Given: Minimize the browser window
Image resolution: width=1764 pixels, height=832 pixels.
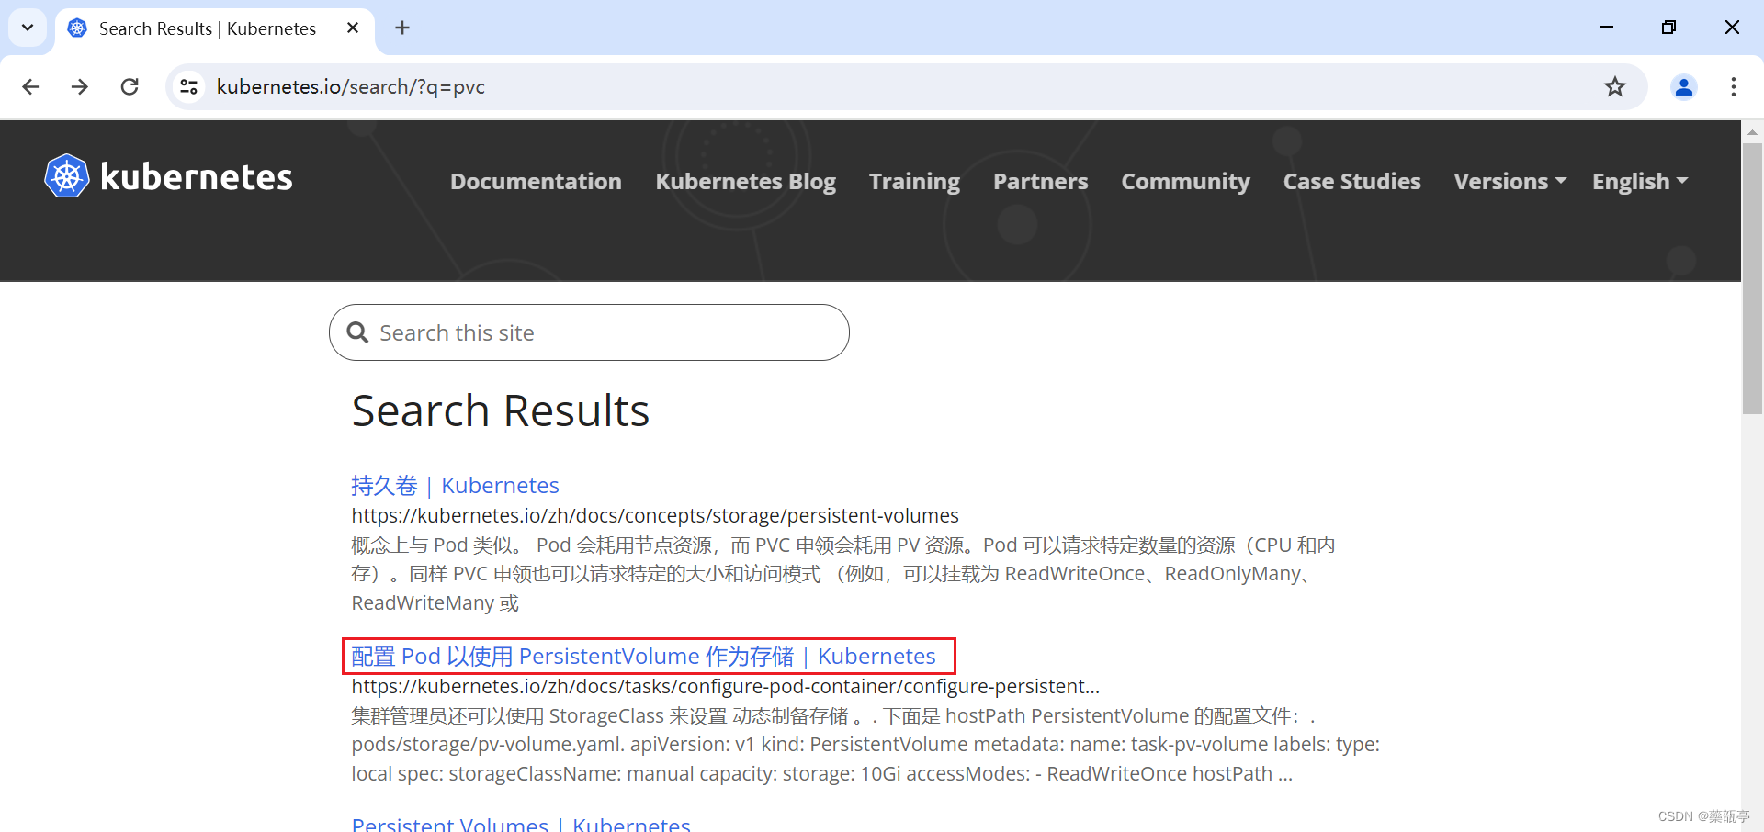Looking at the screenshot, I should tap(1606, 28).
